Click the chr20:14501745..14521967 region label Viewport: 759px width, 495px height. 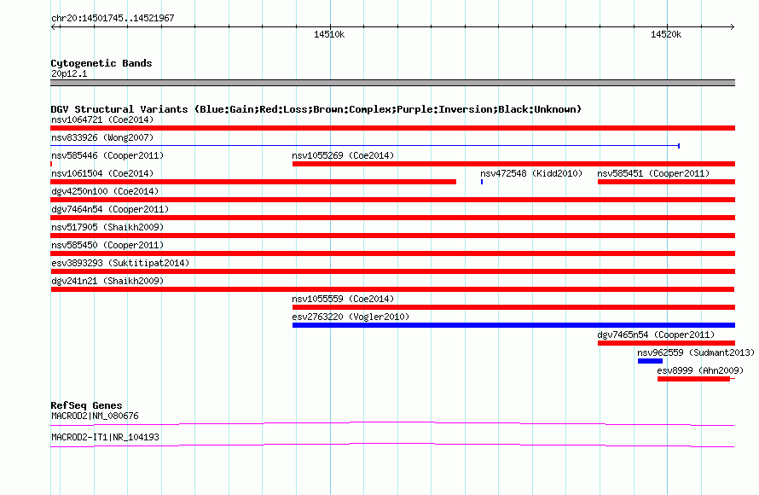point(113,18)
